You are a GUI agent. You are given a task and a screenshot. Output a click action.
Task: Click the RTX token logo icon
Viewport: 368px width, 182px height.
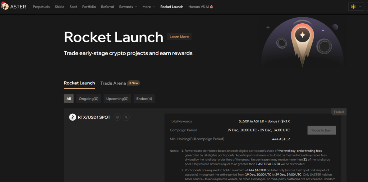click(x=72, y=117)
